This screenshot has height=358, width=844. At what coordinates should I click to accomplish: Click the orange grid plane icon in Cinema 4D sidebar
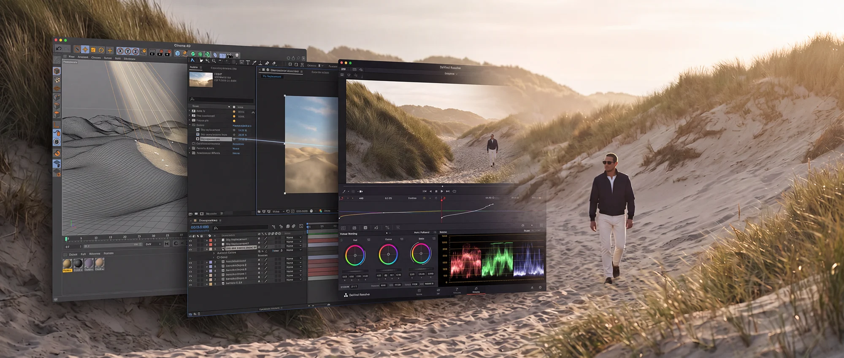(57, 88)
